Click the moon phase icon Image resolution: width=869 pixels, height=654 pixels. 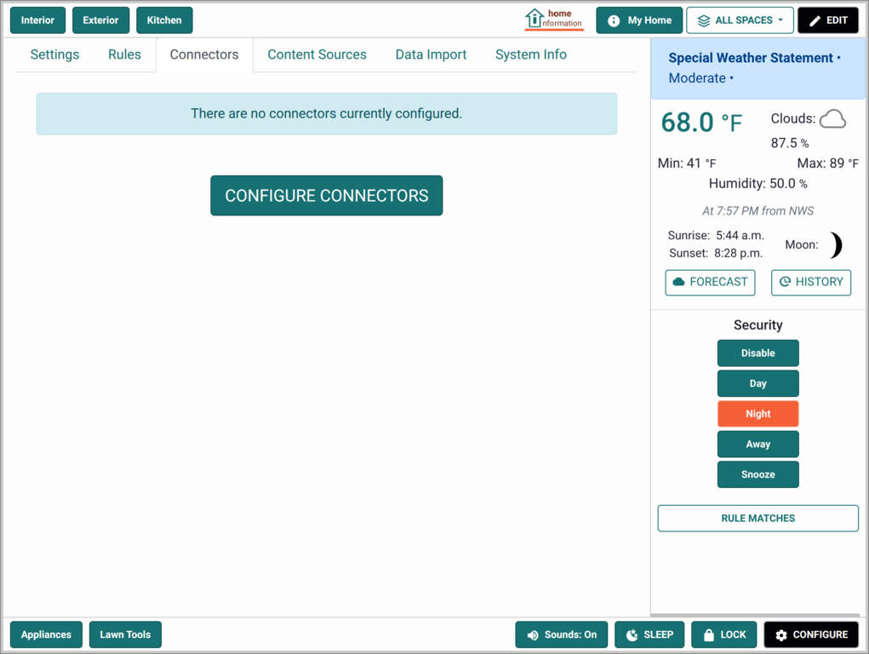pos(836,245)
